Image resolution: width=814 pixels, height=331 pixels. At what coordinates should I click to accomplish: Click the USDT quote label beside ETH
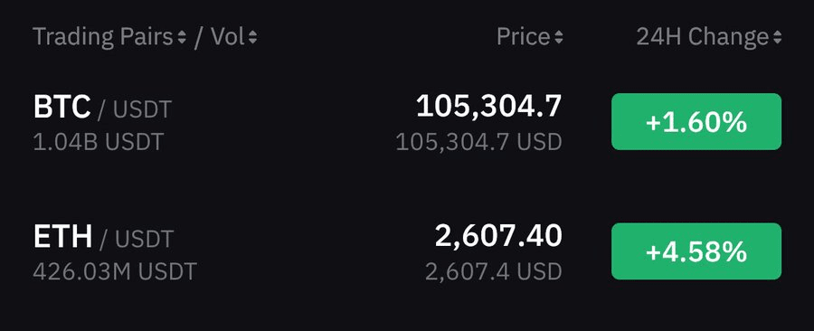144,239
